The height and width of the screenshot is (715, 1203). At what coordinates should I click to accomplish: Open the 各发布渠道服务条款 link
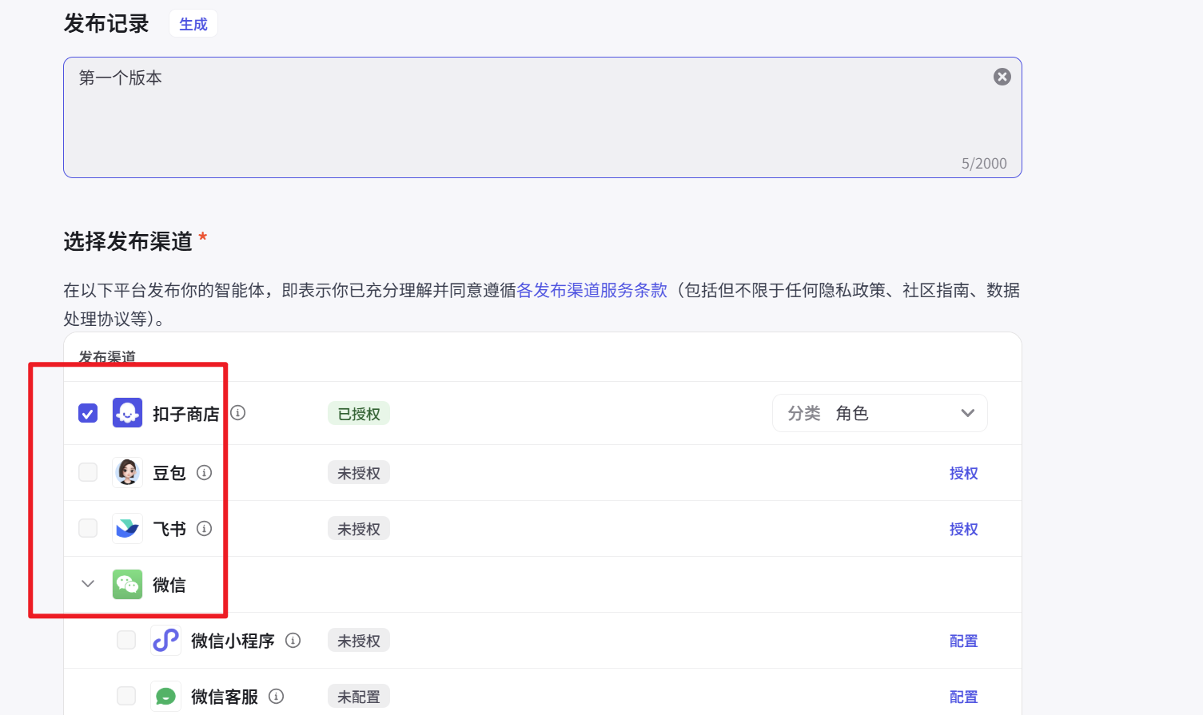592,290
